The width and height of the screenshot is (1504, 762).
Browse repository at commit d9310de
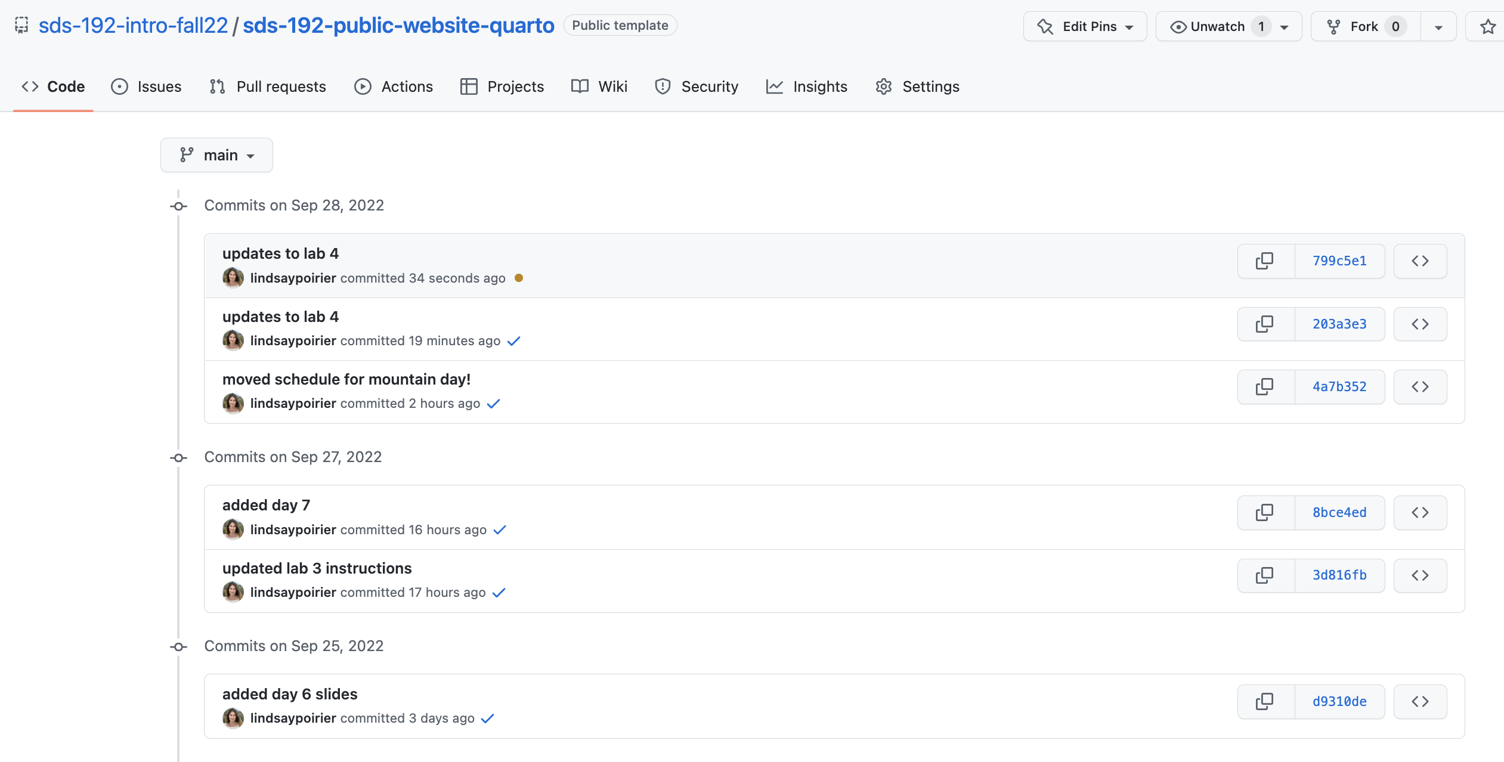tap(1420, 702)
